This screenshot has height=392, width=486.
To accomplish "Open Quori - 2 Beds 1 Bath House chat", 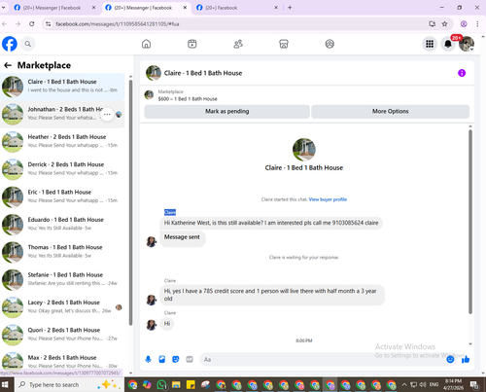I will pos(62,335).
